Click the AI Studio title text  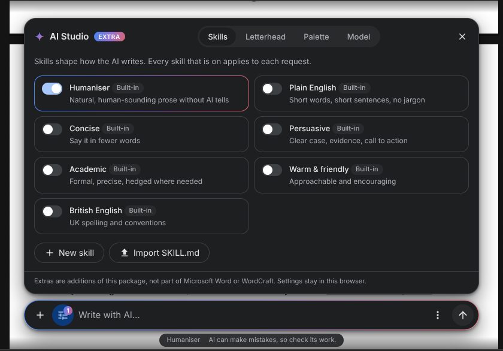pos(69,37)
